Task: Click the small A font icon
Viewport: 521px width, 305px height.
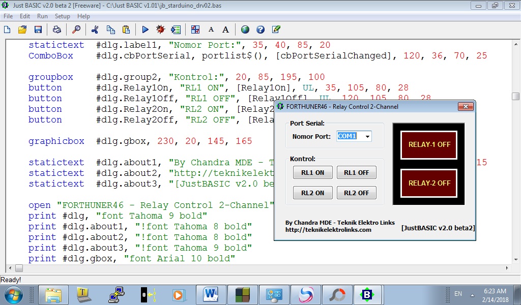Action: (211, 29)
